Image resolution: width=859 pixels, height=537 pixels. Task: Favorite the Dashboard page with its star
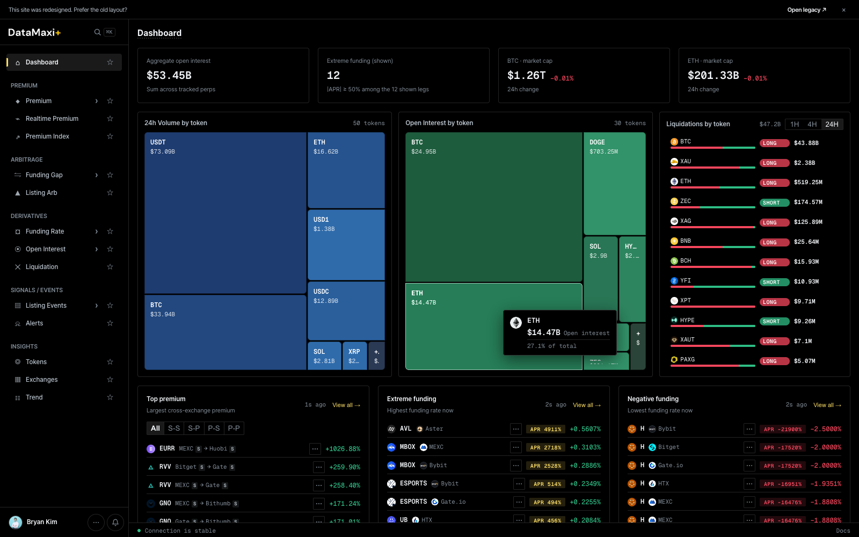point(110,62)
